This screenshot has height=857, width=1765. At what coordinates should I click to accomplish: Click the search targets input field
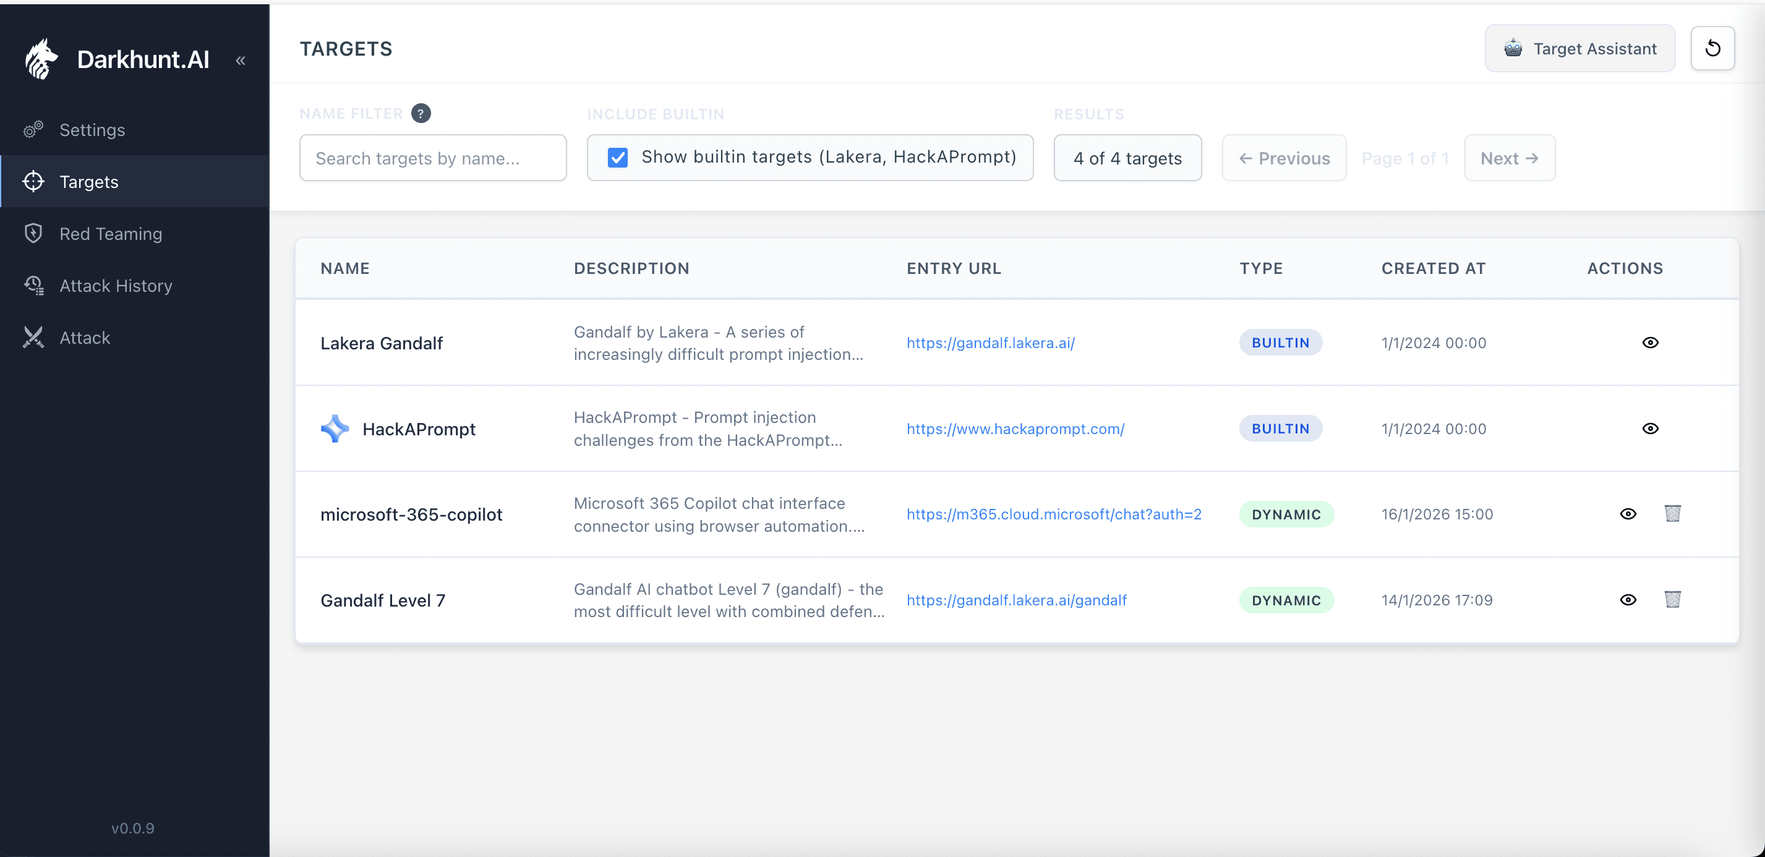(x=432, y=158)
